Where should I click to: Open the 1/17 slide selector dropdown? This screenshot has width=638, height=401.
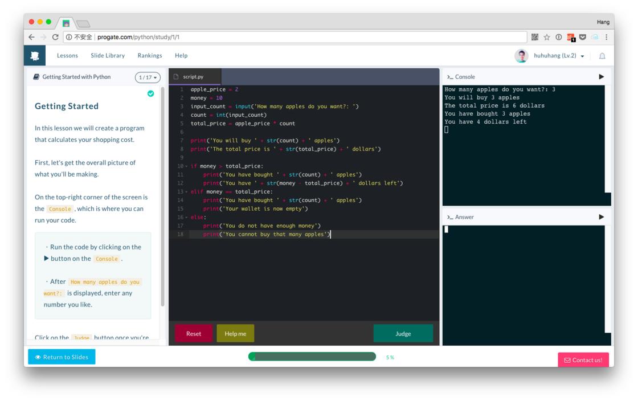point(148,77)
